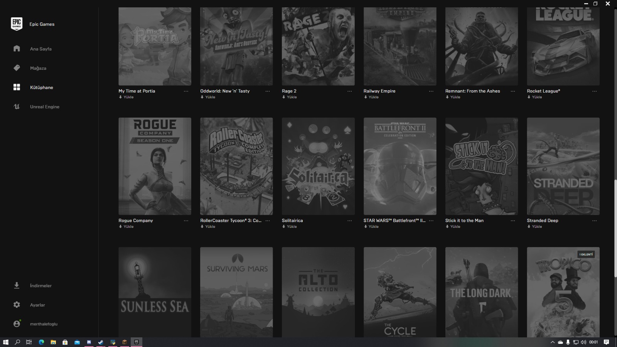
Task: Click download arrow under Rocket League
Action: point(529,97)
